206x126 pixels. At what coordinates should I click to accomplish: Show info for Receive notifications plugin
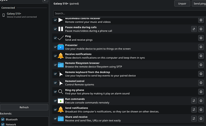point(201,56)
